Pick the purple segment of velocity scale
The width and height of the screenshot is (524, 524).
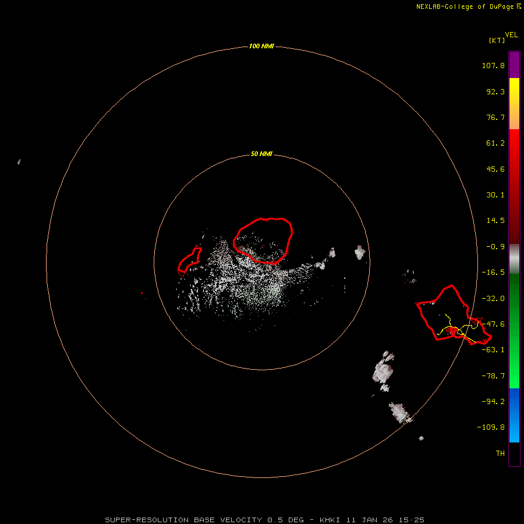click(x=514, y=65)
